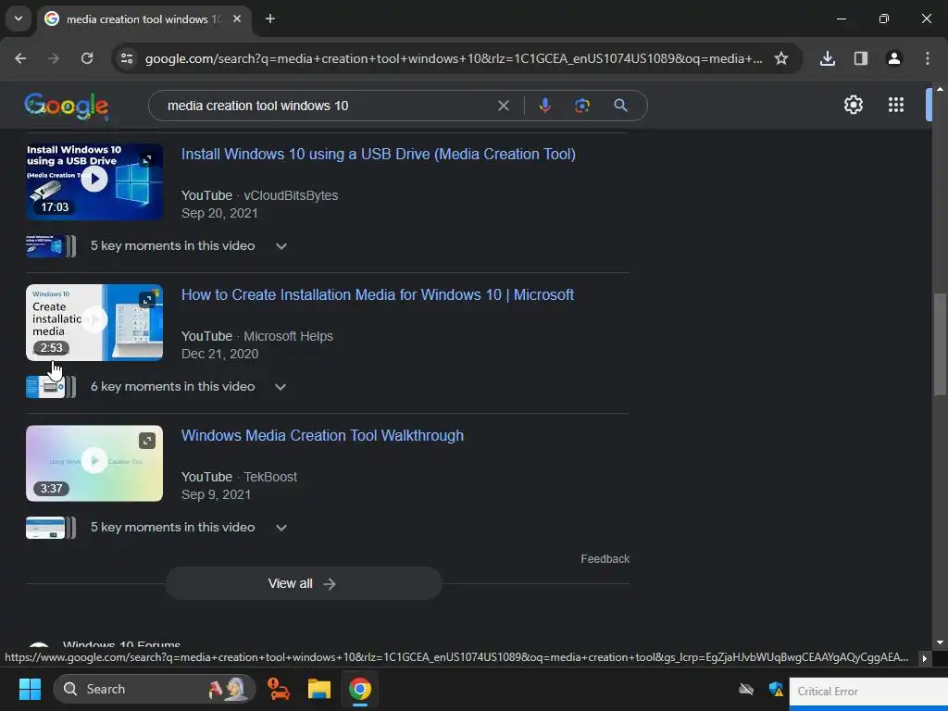The height and width of the screenshot is (711, 948).
Task: Click key moments preview under TekBoost video
Action: coord(51,528)
